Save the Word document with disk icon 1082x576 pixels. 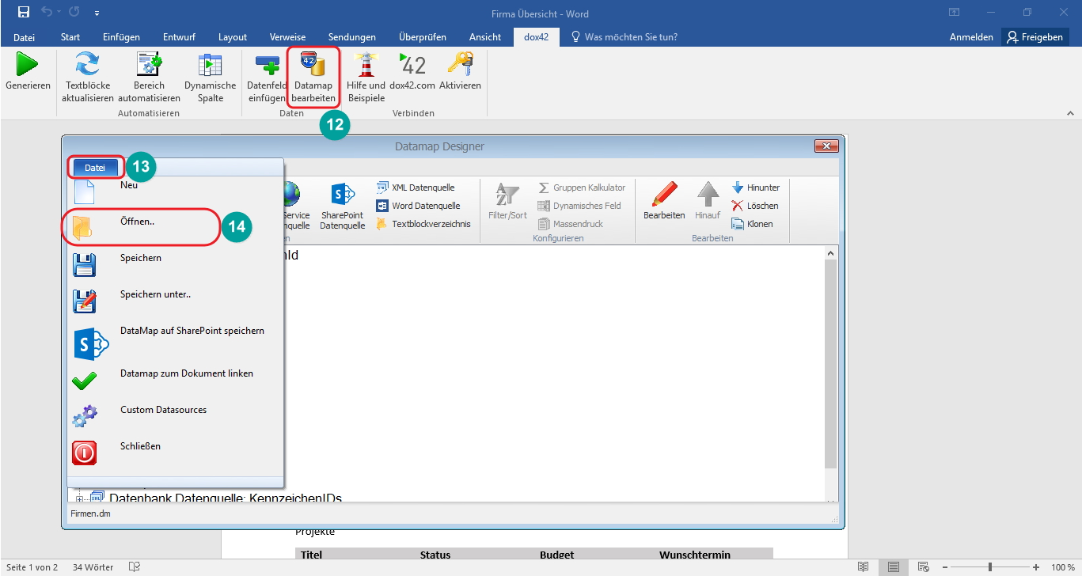pyautogui.click(x=24, y=13)
